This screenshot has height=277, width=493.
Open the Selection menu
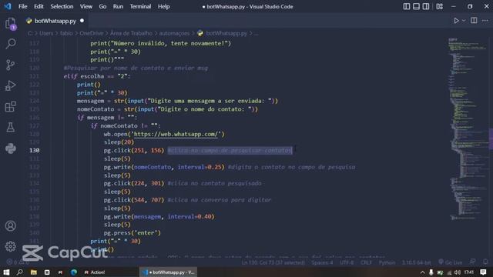62,6
